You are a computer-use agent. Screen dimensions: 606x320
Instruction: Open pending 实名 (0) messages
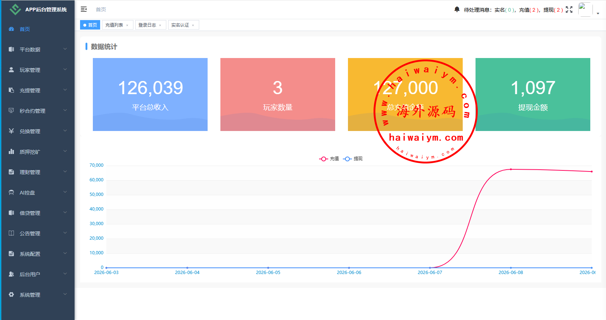(x=504, y=10)
